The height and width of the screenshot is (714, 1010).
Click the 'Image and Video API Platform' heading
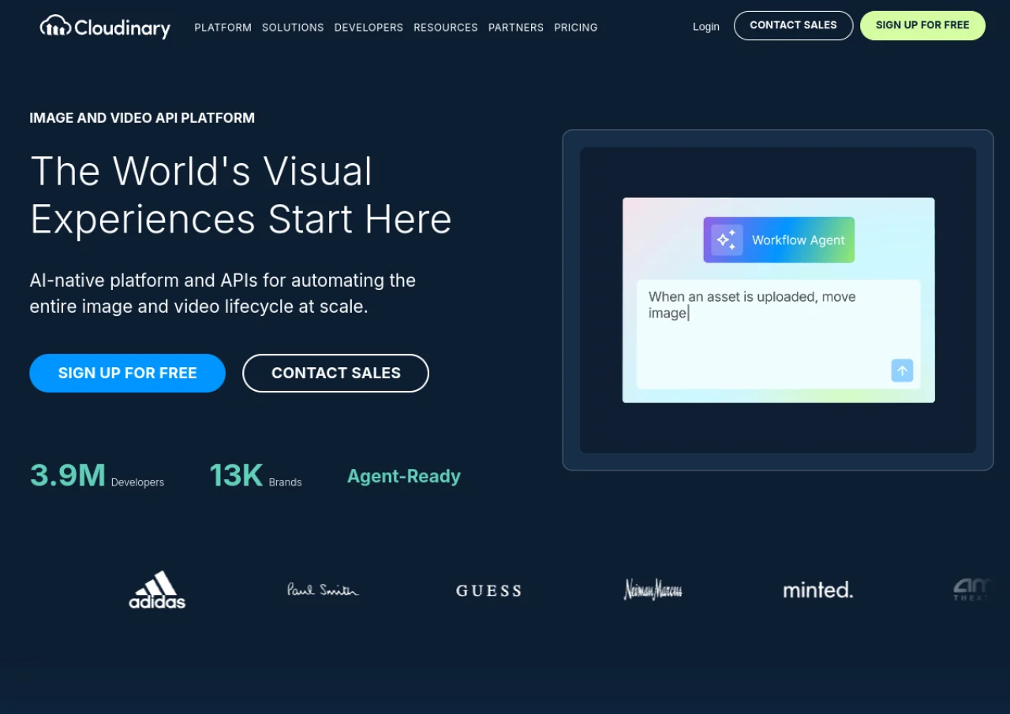142,118
